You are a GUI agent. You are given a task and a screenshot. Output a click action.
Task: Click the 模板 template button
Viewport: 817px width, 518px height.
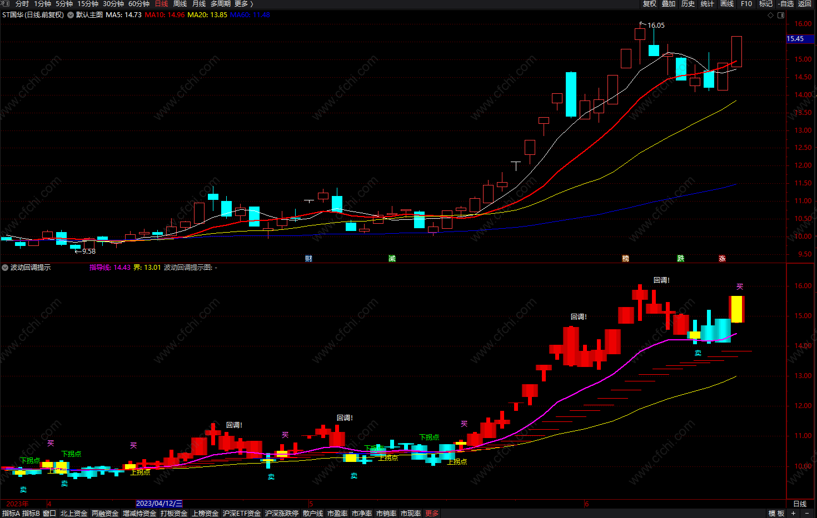click(x=776, y=514)
